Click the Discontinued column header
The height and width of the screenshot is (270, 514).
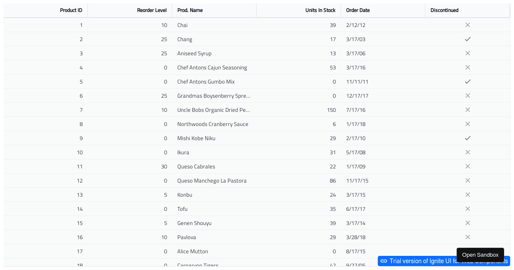click(444, 10)
